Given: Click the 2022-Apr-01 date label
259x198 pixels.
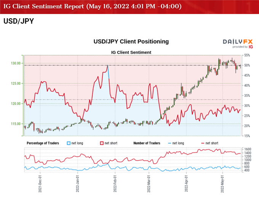Looking at the screenshot, I should click(186, 184).
